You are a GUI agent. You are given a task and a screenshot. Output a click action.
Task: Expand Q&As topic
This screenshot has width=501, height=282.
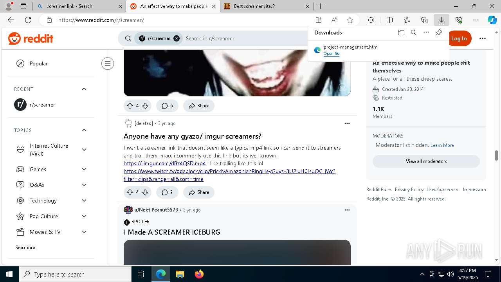click(x=84, y=185)
